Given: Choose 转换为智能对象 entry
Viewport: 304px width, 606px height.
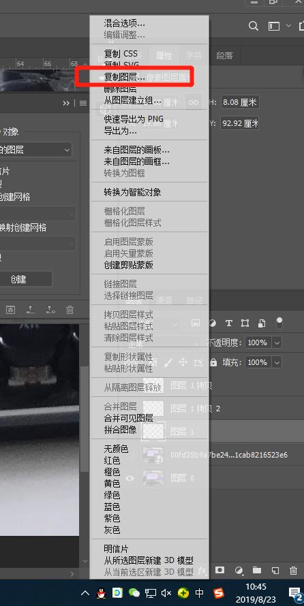Looking at the screenshot, I should tap(132, 192).
